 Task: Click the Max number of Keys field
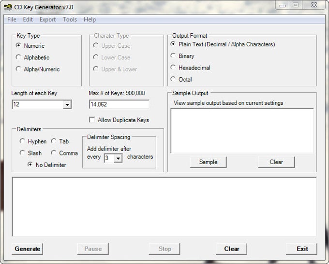click(119, 104)
